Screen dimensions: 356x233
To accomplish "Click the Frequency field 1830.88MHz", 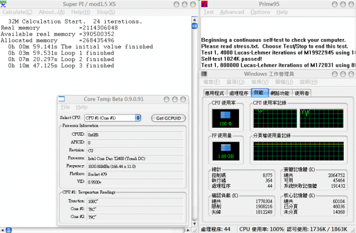I will (135, 166).
